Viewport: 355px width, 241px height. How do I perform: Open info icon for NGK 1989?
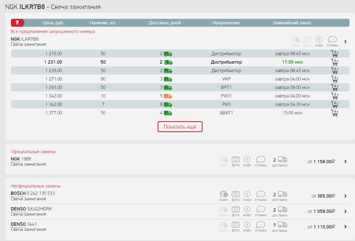[x=247, y=162]
